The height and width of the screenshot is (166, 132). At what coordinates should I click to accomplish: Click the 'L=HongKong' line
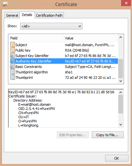point(28,125)
